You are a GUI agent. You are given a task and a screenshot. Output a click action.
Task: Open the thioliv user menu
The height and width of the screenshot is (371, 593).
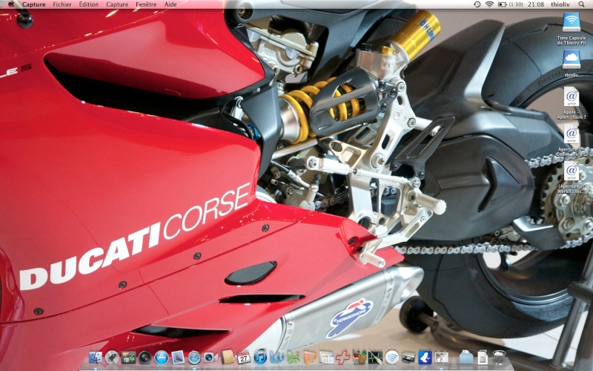pyautogui.click(x=560, y=4)
